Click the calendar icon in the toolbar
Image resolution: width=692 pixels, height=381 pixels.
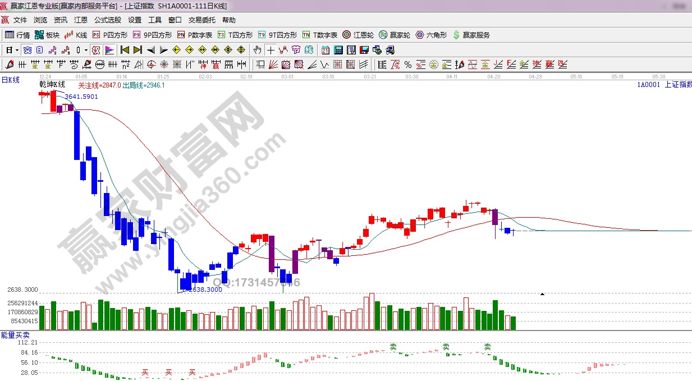coord(326,50)
